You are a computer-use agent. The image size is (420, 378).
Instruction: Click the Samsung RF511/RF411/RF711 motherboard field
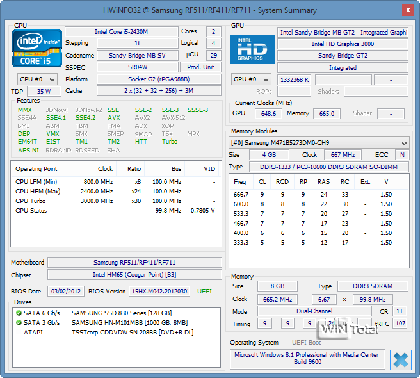[134, 263]
